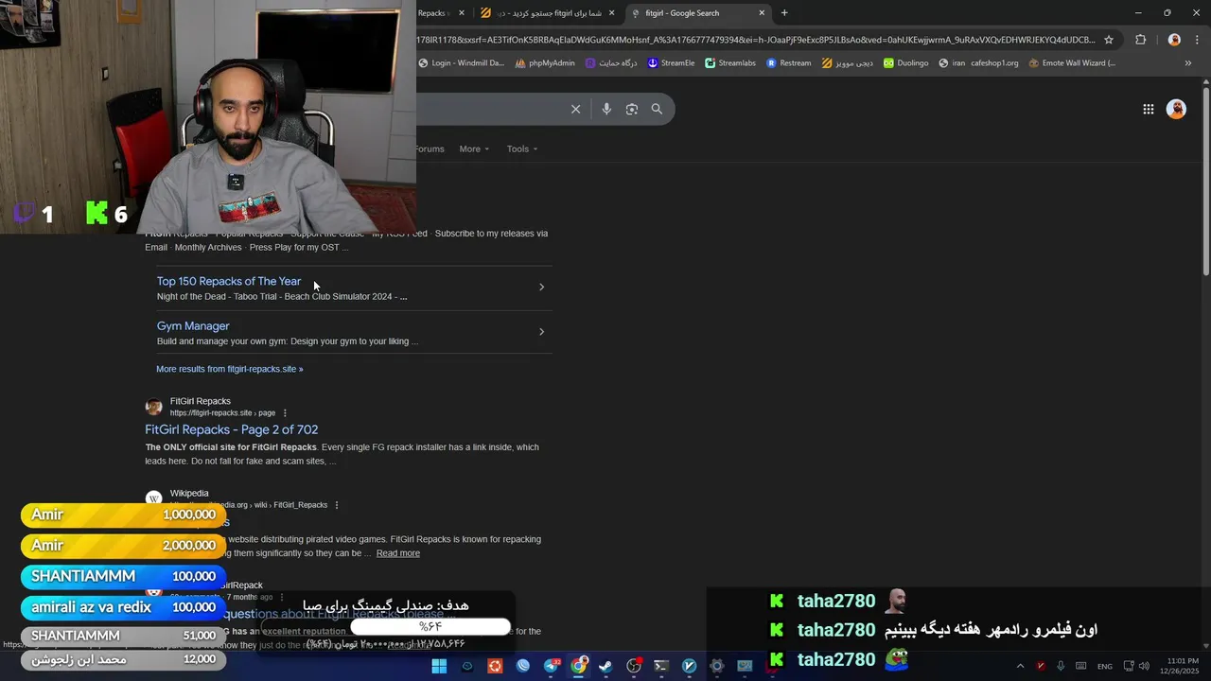Open FitGirl Repacks - Page 2 of 702 result
Image resolution: width=1211 pixels, height=681 pixels.
[231, 429]
